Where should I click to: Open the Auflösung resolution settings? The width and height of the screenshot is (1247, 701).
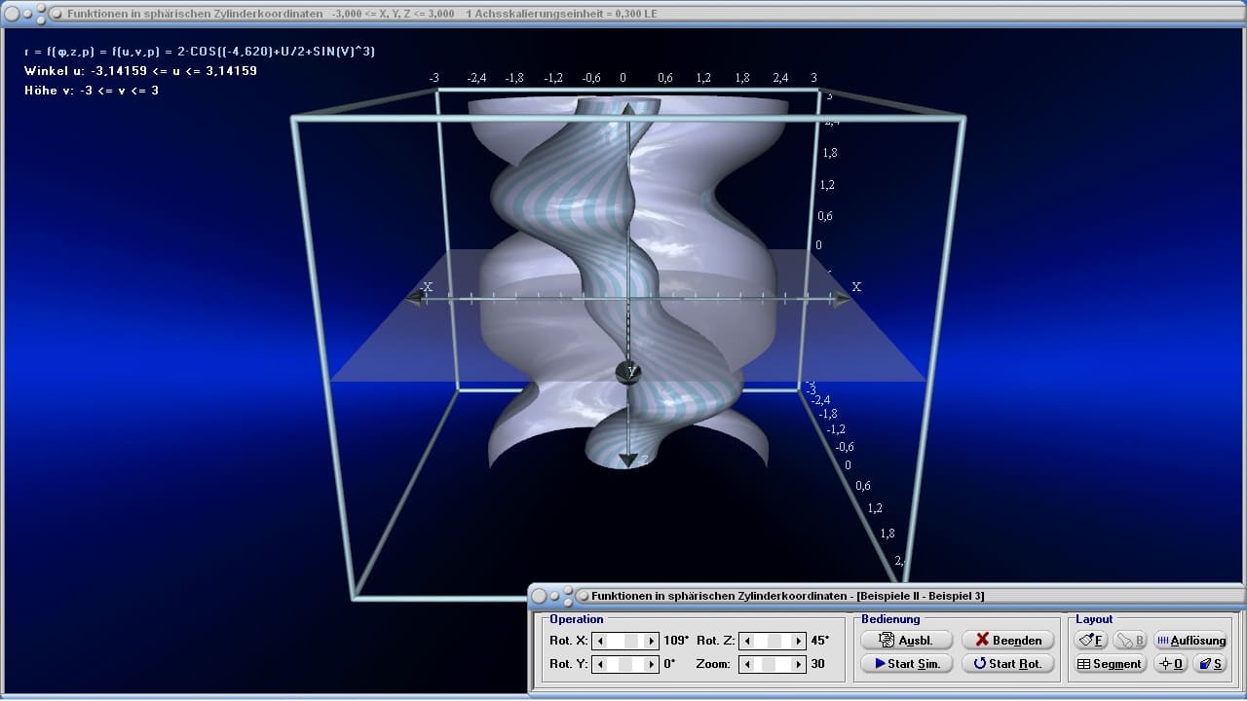[1190, 640]
